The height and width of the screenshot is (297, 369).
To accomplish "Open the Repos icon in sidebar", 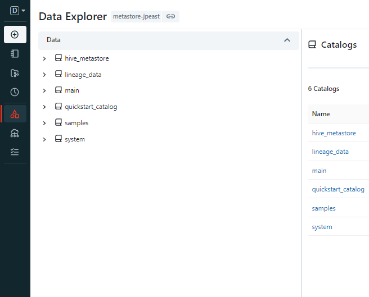I will [x=15, y=73].
